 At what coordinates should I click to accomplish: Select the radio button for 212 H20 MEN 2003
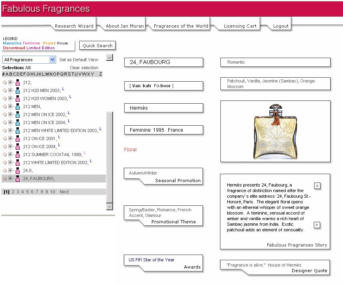[5, 90]
